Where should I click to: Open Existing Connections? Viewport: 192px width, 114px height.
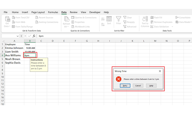[x=47, y=22]
